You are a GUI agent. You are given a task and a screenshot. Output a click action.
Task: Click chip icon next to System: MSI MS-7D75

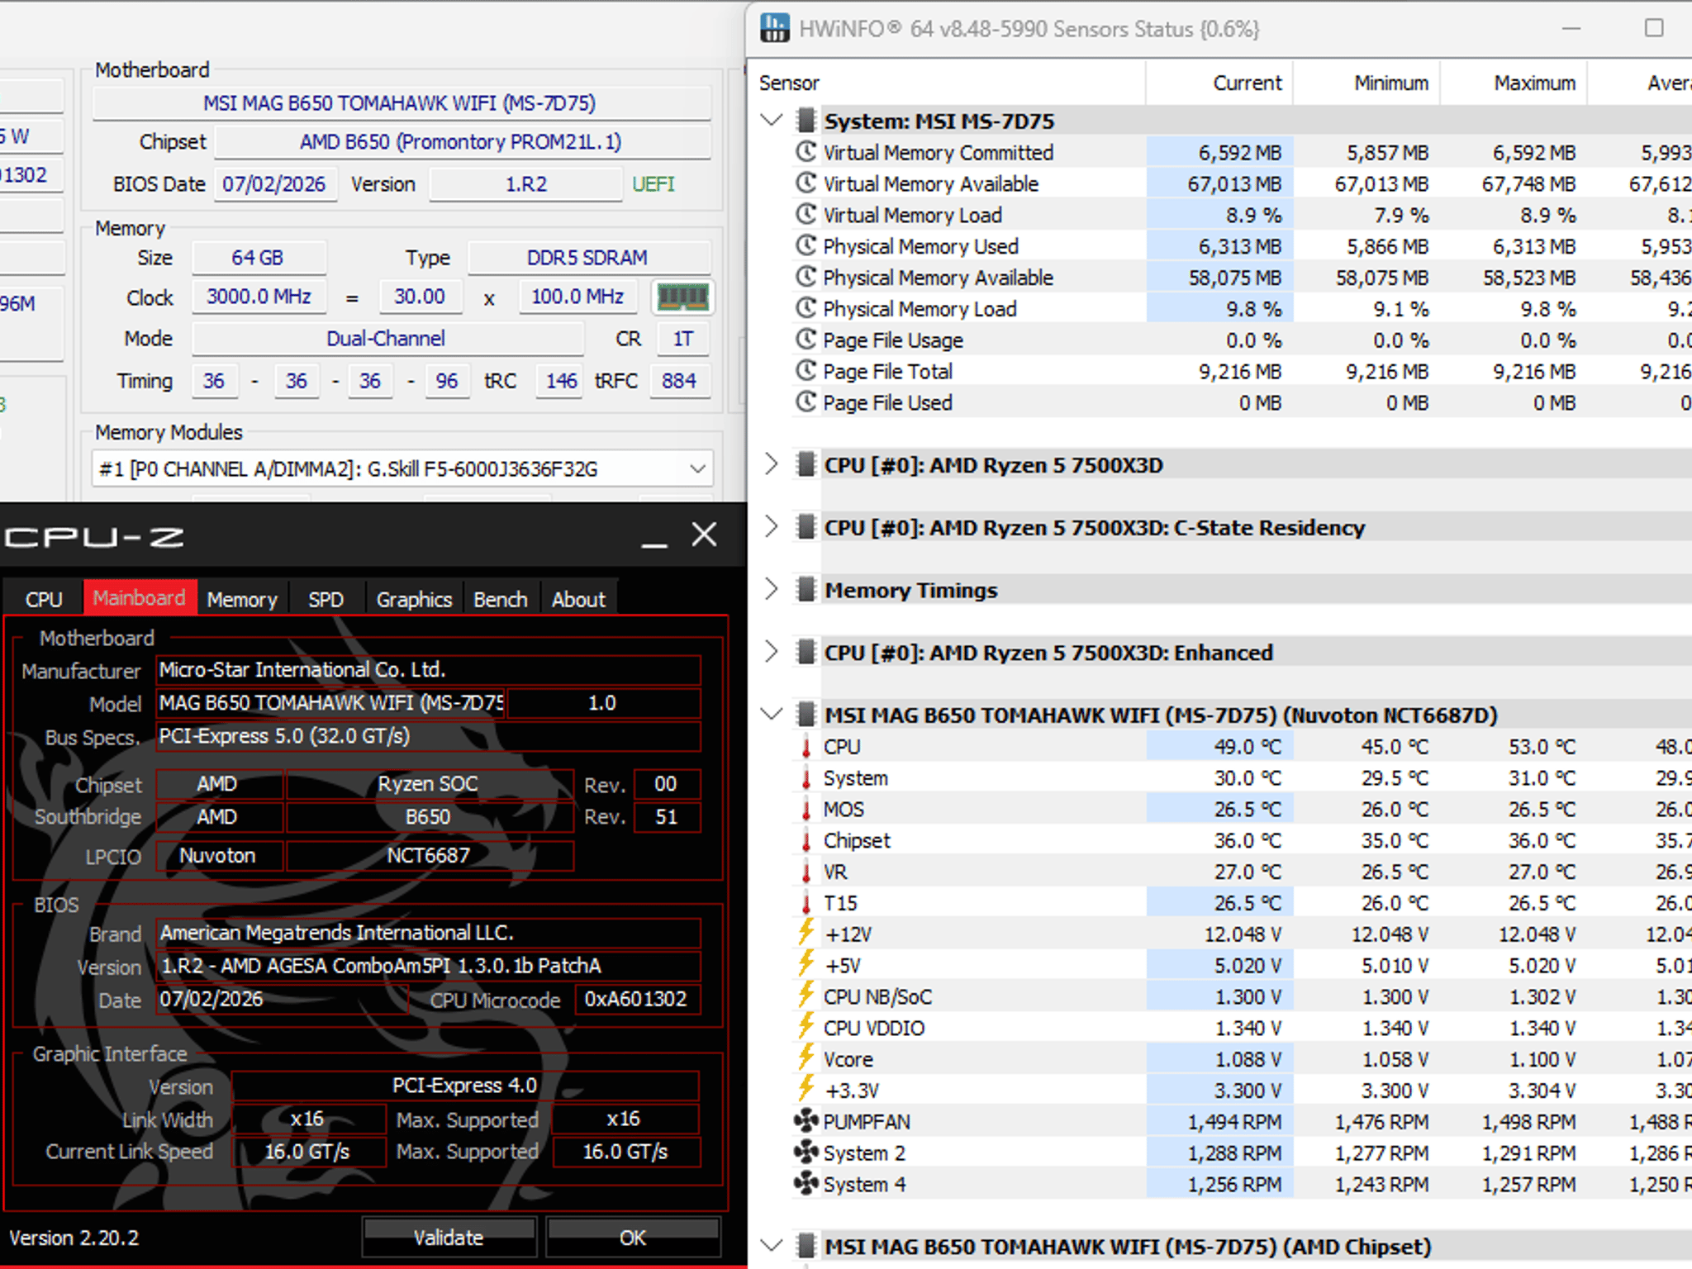pos(806,121)
